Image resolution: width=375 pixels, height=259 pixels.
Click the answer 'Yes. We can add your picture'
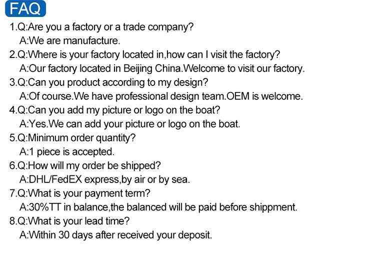130,123
